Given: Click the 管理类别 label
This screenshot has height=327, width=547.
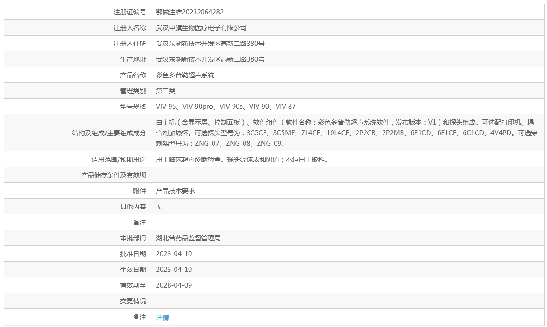Looking at the screenshot, I should pos(133,91).
